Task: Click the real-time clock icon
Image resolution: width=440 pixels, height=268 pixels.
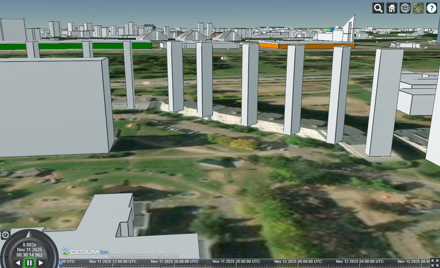Action: (x=5, y=235)
